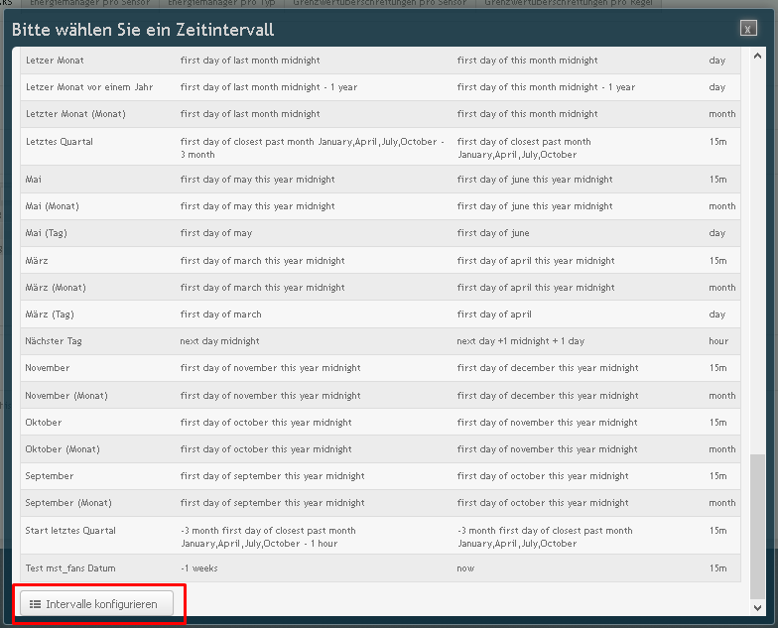Close the Zeitintervall dialog with X
Screen dimensions: 778x628
point(748,28)
